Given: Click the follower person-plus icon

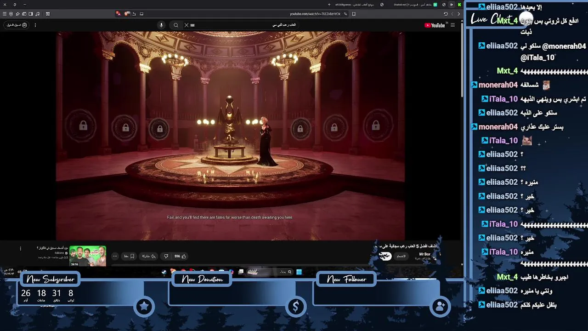Looking at the screenshot, I should pos(440,307).
